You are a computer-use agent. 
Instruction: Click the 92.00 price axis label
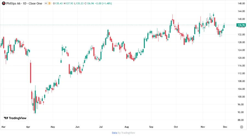pos(241,112)
